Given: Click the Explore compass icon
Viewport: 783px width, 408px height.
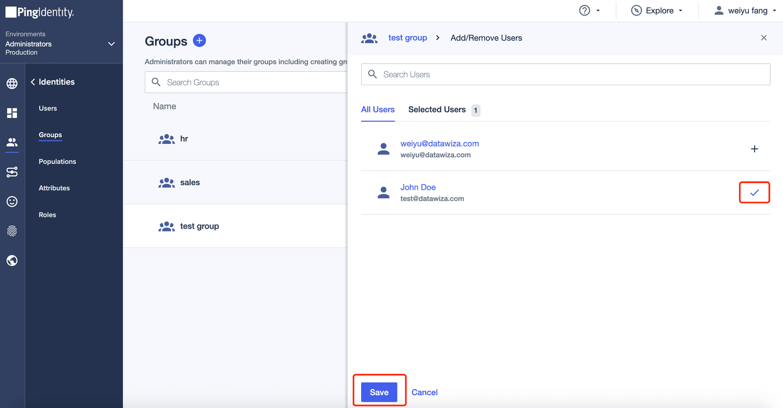Looking at the screenshot, I should click(x=636, y=10).
